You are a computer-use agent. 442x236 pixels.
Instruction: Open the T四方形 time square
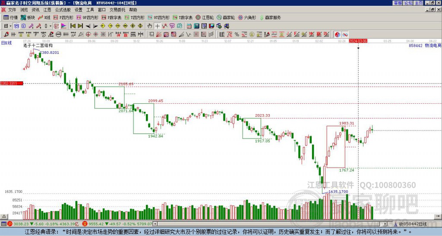(135, 17)
